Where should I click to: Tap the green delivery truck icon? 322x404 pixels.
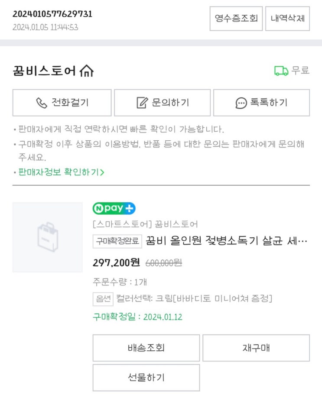click(281, 71)
